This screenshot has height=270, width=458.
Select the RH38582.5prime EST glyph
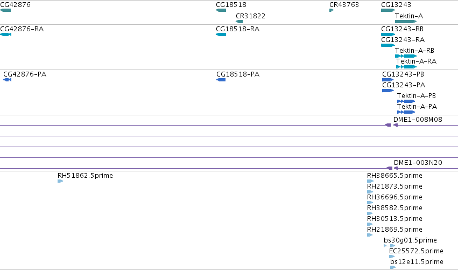[370, 213]
